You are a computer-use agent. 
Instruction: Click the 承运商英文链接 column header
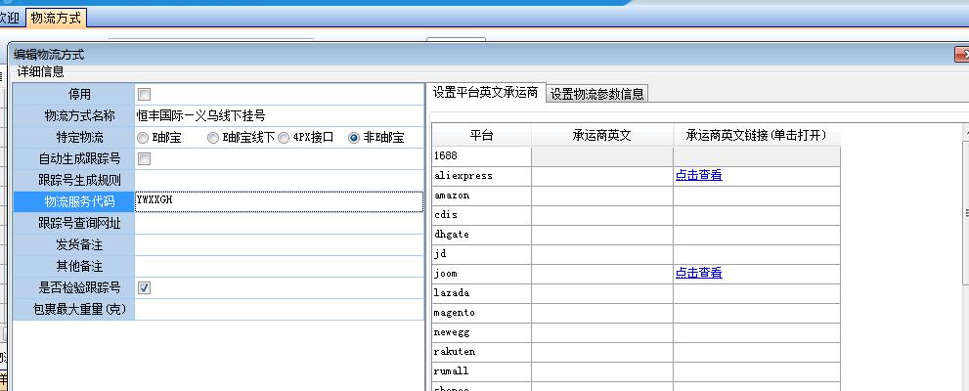(x=757, y=135)
